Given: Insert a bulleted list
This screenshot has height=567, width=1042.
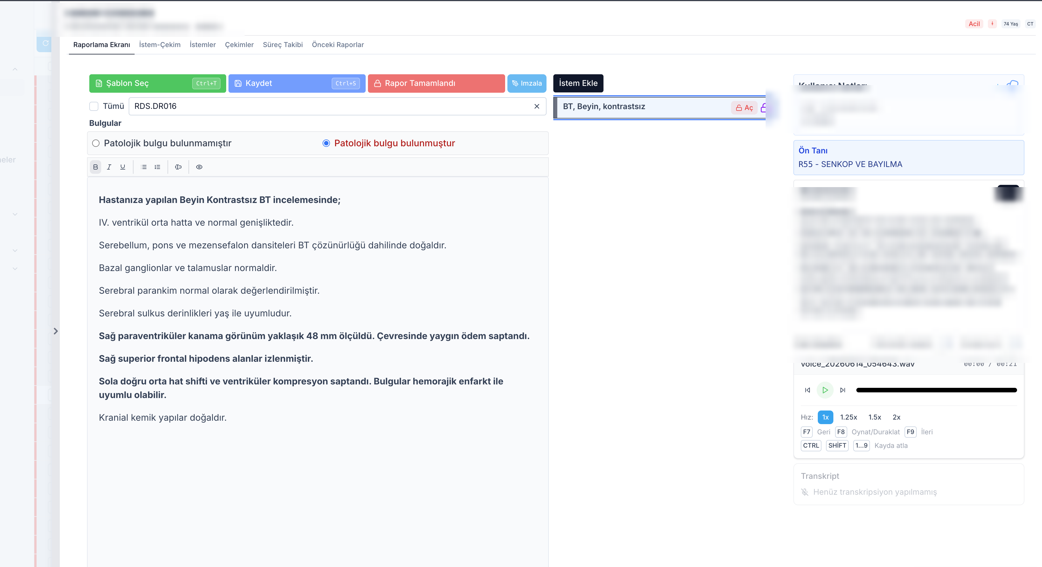Looking at the screenshot, I should (144, 167).
